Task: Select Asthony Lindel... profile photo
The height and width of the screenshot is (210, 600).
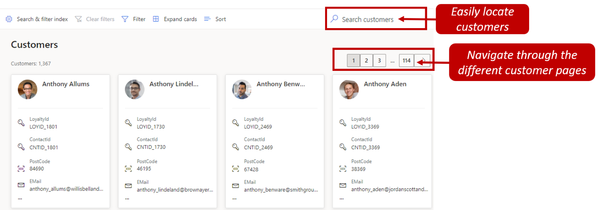Action: click(135, 89)
